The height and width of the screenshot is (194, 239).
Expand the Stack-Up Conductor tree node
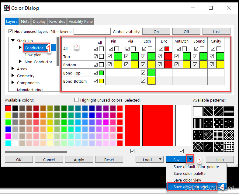coord(20,48)
